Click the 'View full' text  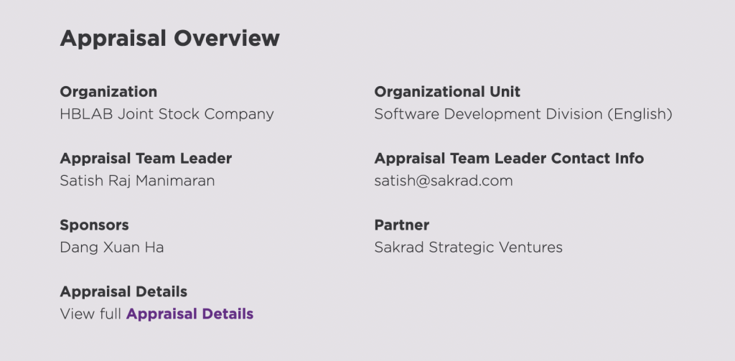coord(91,314)
